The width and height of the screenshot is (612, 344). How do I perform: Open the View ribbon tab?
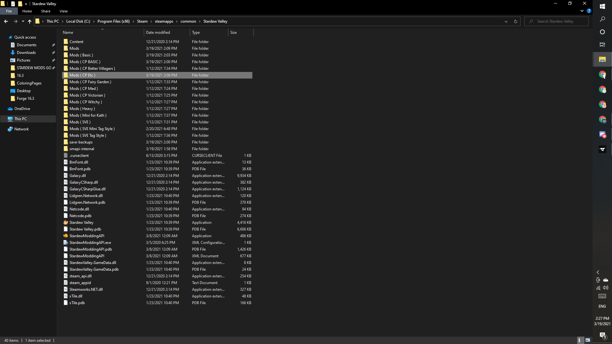[63, 11]
